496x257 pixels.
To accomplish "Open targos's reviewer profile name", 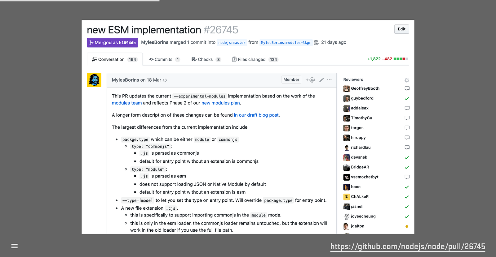I will 357,128.
